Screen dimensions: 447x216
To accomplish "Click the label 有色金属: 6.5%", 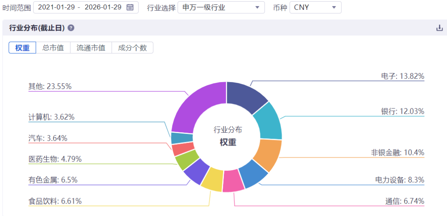I will [x=53, y=180].
